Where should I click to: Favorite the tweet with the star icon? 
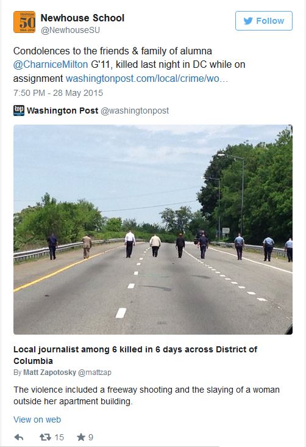[x=81, y=437]
